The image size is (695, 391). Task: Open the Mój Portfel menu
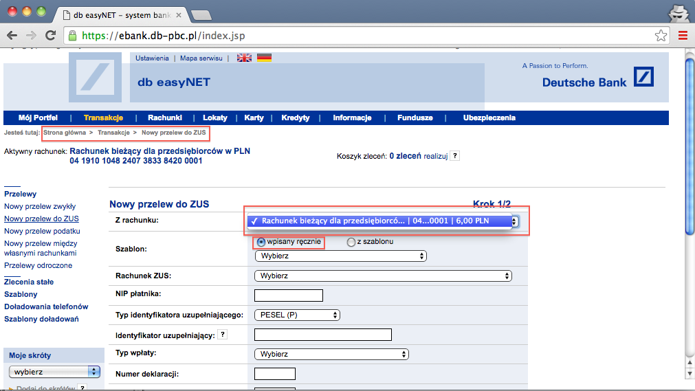38,118
